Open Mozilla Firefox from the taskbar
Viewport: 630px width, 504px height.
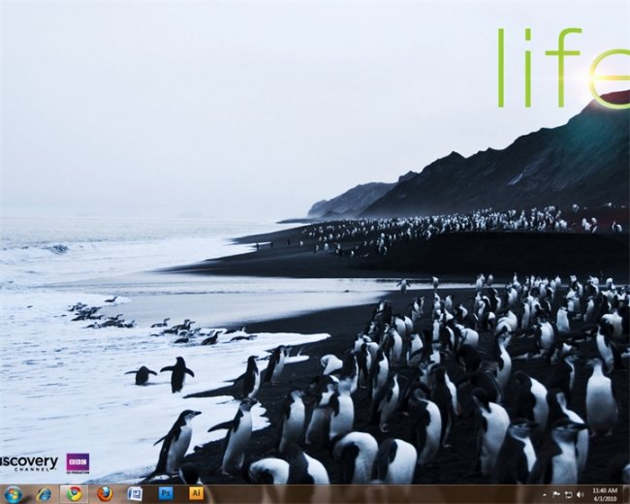[105, 493]
